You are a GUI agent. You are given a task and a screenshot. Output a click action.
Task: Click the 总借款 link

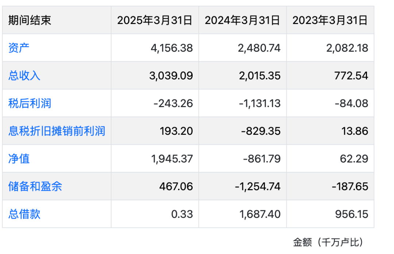pos(24,214)
